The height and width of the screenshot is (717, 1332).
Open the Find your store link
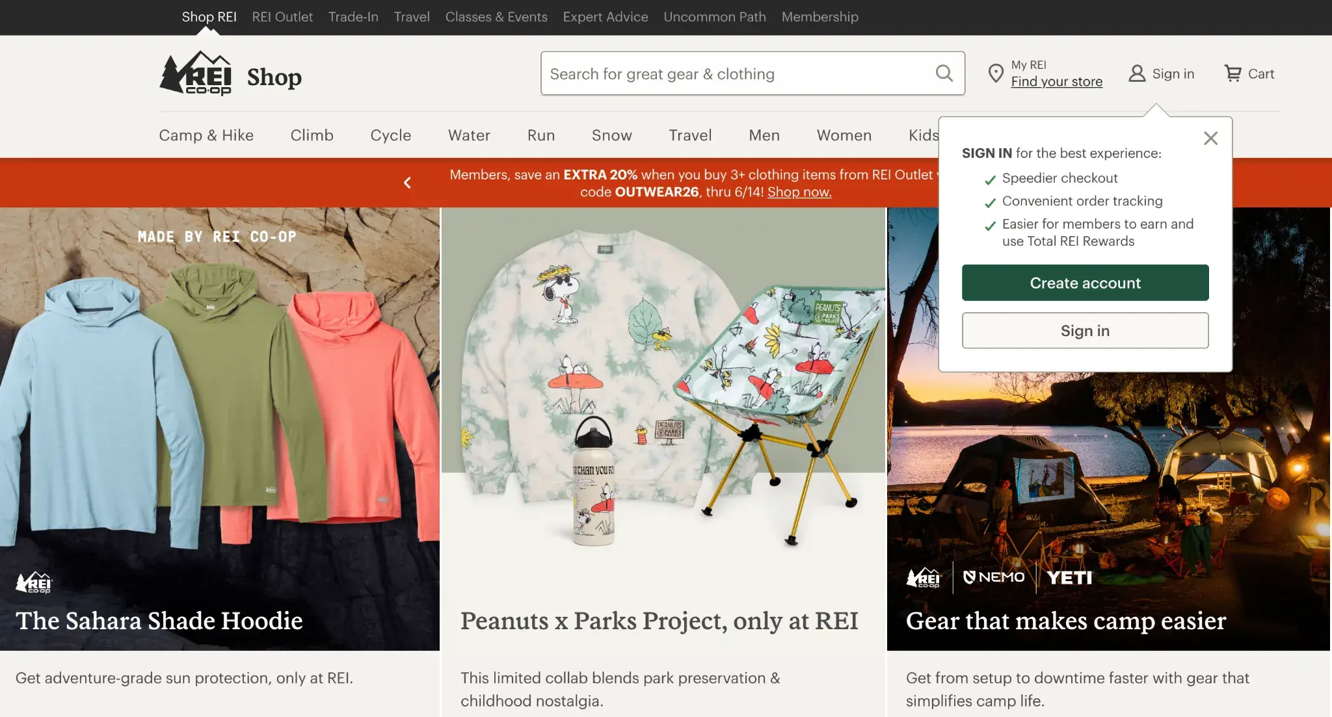click(x=1056, y=82)
